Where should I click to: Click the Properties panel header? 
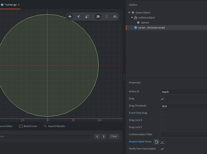click(135, 83)
